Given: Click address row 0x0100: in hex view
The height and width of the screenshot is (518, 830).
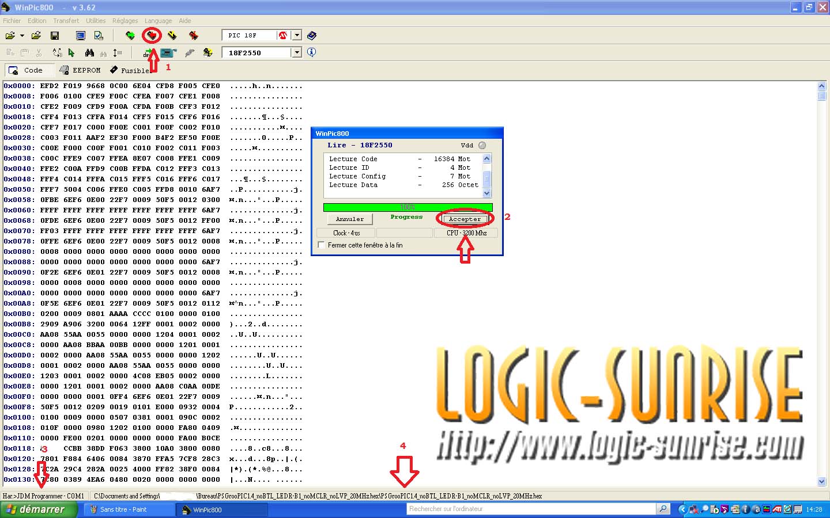Looking at the screenshot, I should click(x=19, y=417).
